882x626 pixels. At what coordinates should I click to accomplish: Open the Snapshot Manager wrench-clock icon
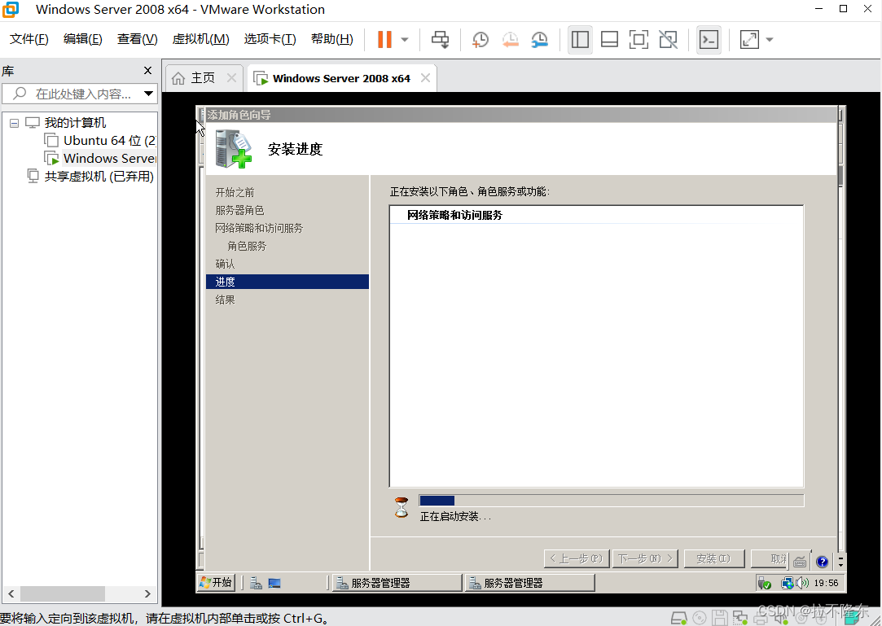(539, 39)
